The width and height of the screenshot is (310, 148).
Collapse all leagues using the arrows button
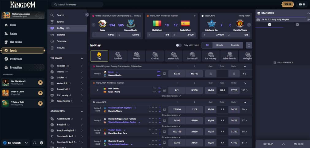pyautogui.click(x=249, y=45)
